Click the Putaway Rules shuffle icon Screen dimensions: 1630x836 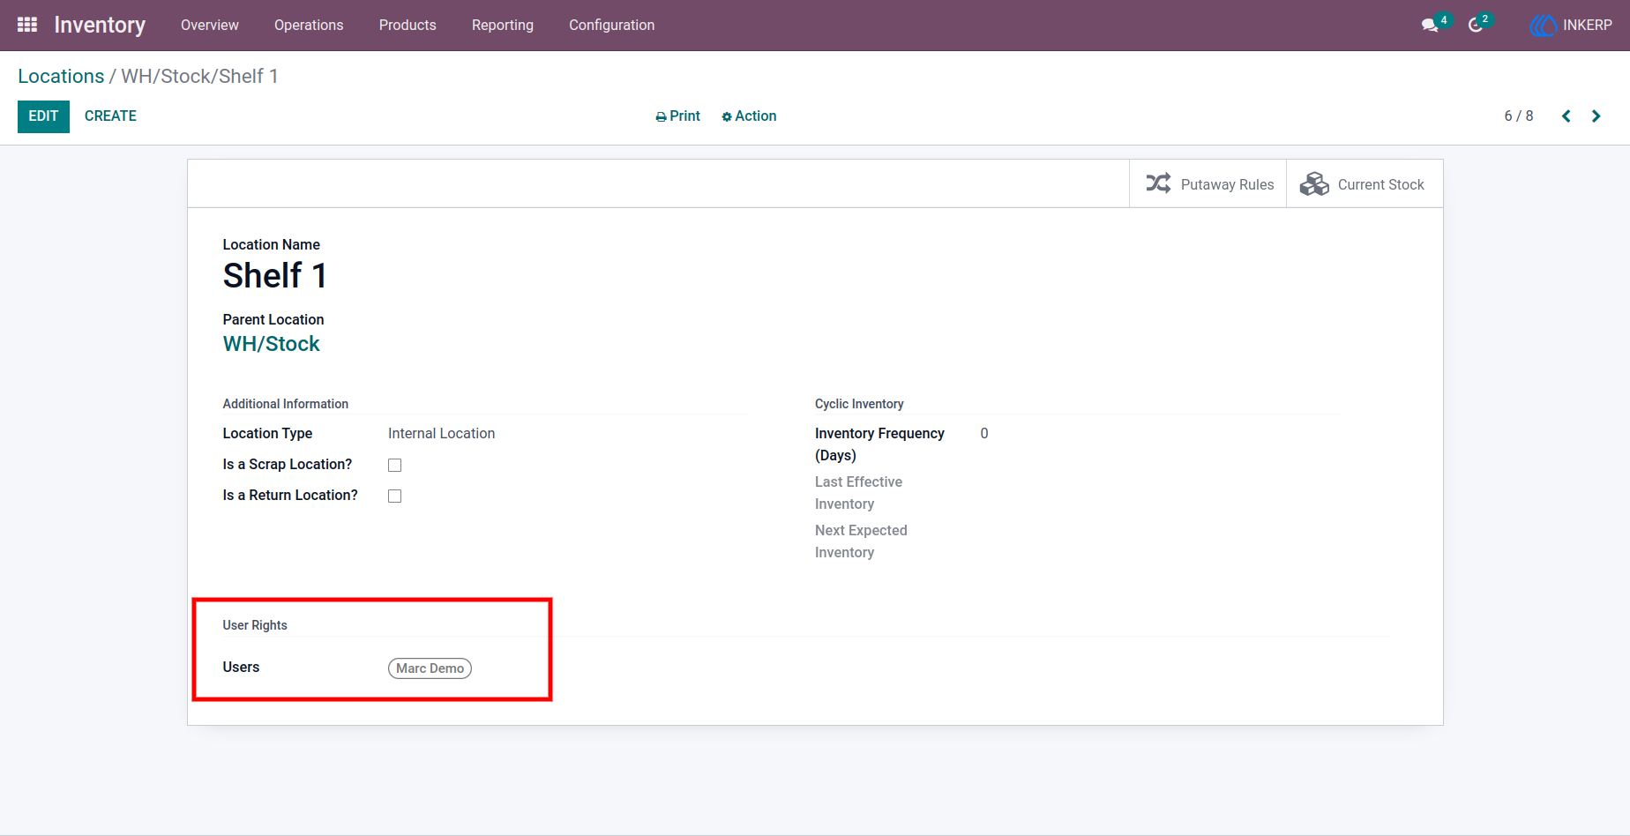[x=1158, y=183]
